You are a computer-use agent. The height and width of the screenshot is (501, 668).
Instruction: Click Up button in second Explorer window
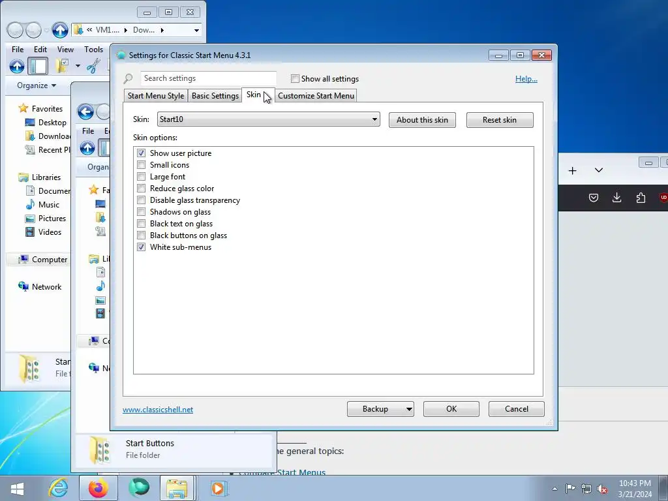click(87, 148)
